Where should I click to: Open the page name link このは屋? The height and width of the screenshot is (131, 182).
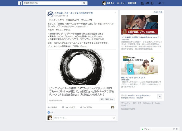tap(73, 13)
